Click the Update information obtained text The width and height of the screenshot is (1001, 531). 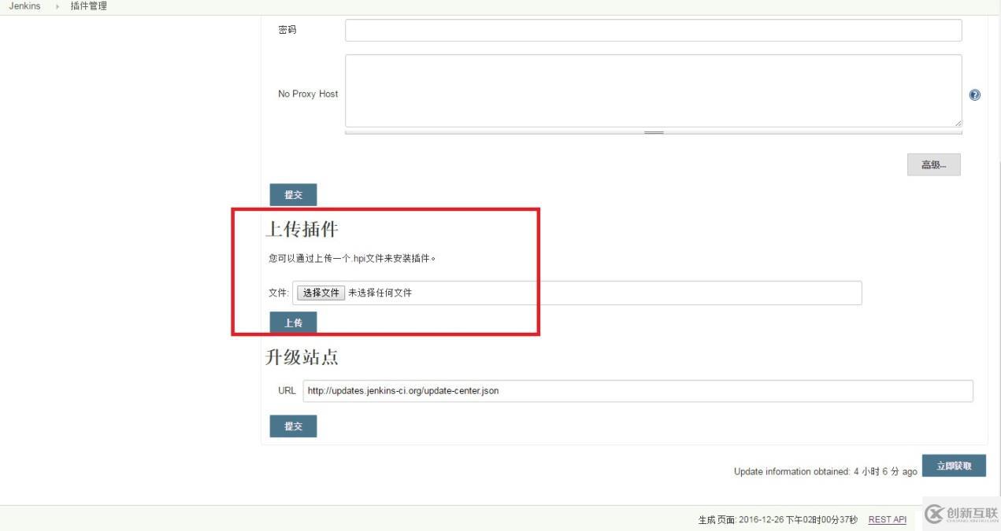tap(825, 471)
